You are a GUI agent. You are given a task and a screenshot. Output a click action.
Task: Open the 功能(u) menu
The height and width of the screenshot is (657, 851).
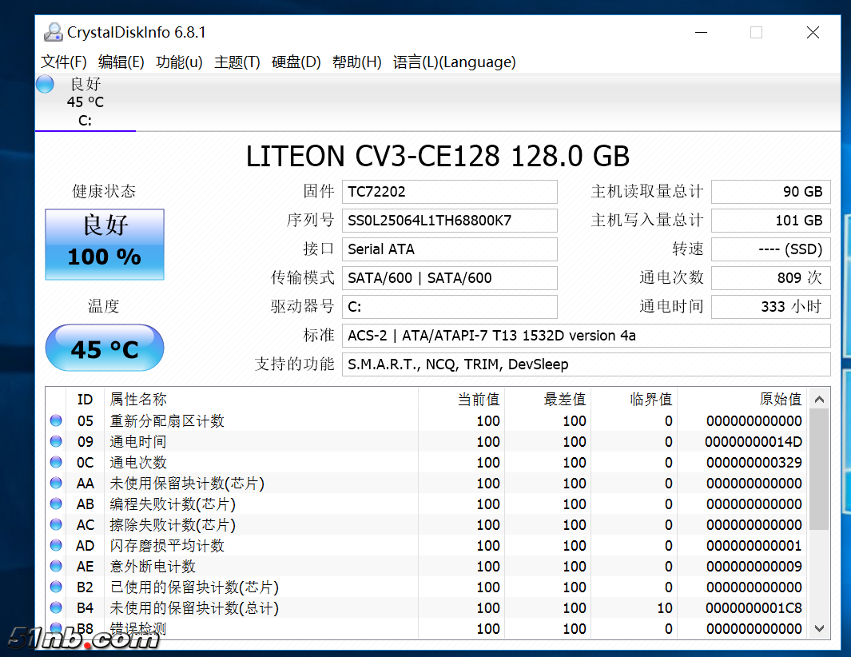pyautogui.click(x=179, y=62)
